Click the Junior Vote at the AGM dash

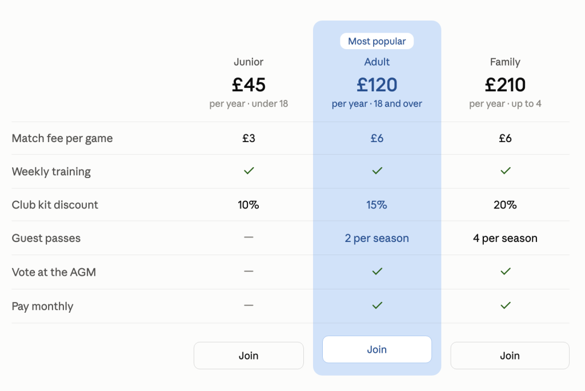click(x=249, y=271)
